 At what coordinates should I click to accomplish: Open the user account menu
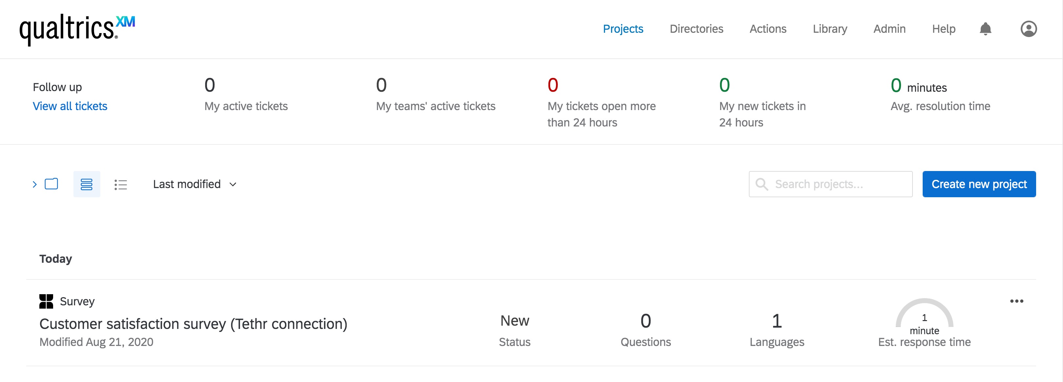[x=1029, y=29]
